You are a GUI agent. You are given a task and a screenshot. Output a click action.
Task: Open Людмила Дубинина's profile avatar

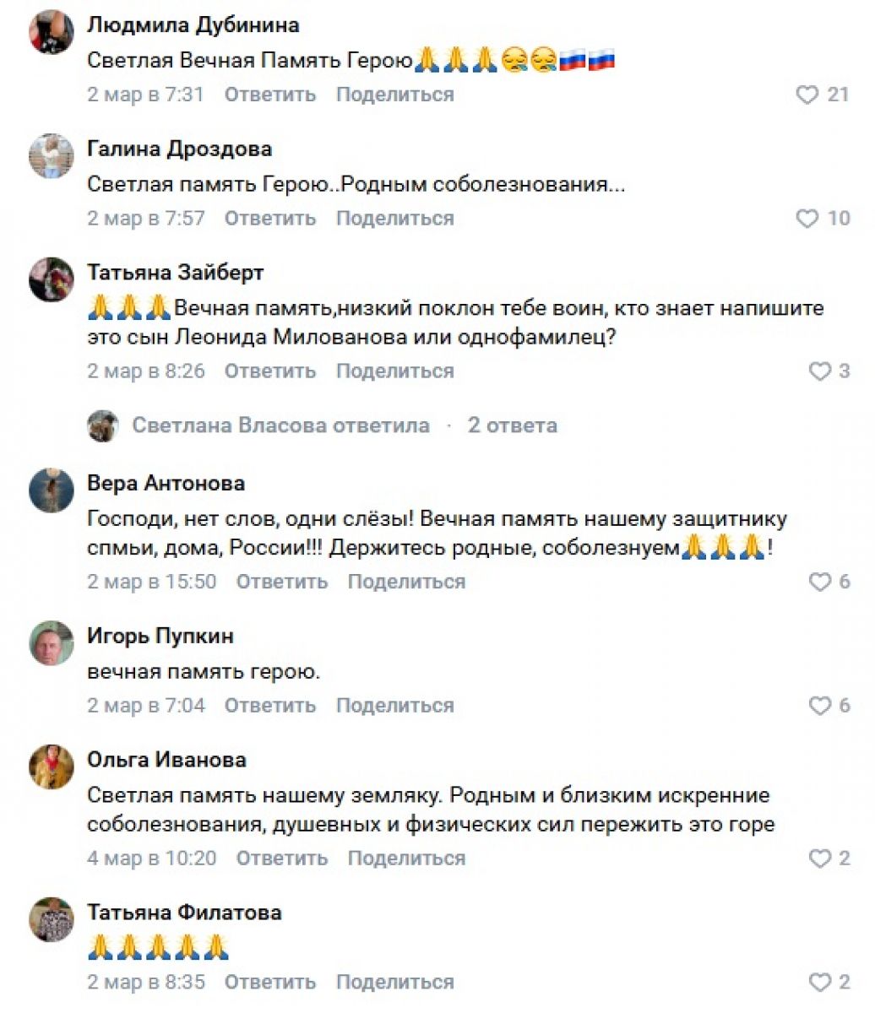52,32
